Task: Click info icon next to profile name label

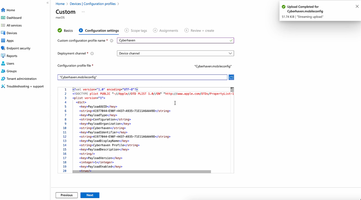Action: click(111, 41)
